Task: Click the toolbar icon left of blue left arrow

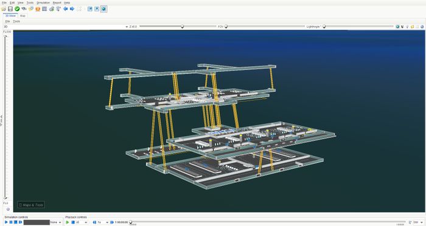Action: 58,9
